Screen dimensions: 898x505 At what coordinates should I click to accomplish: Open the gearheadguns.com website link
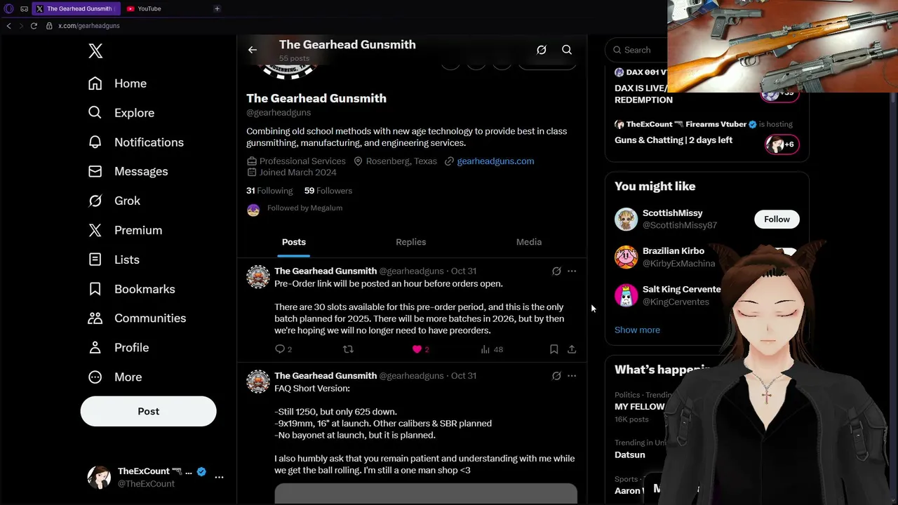point(495,161)
